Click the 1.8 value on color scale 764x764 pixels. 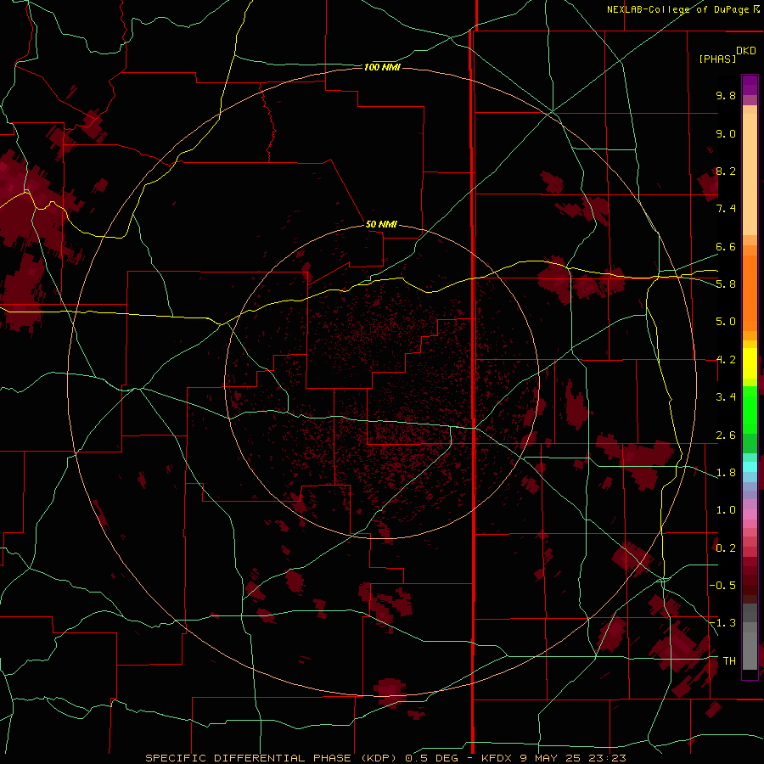click(726, 473)
